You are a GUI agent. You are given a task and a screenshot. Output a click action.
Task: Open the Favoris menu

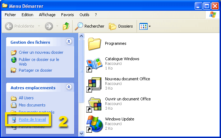(67, 15)
